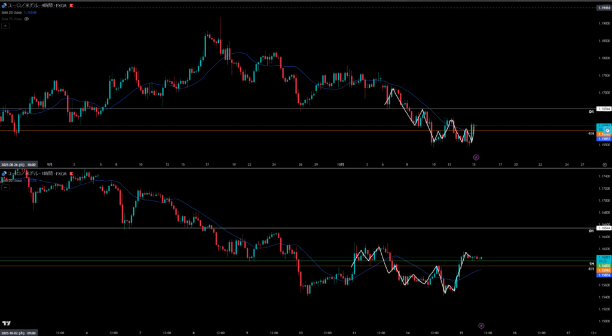Click the EUR/USD symbol icon in 4-hour chart
This screenshot has height=336, width=612.
[4, 5]
